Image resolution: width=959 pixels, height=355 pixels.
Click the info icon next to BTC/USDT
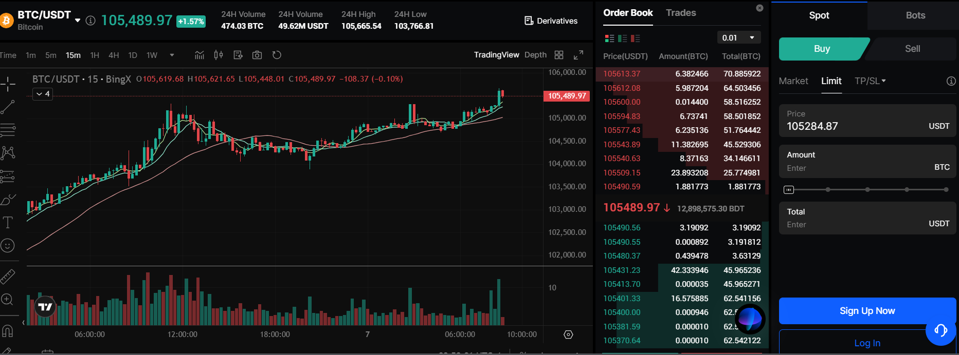(91, 21)
